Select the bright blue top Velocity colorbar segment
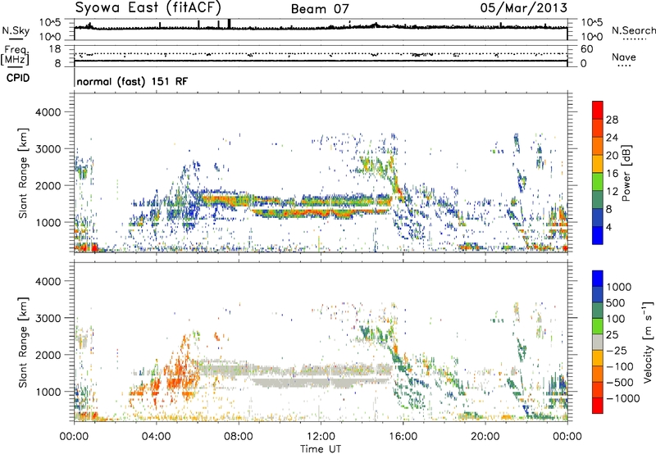Screen dimensions: 656x454 pyautogui.click(x=598, y=279)
